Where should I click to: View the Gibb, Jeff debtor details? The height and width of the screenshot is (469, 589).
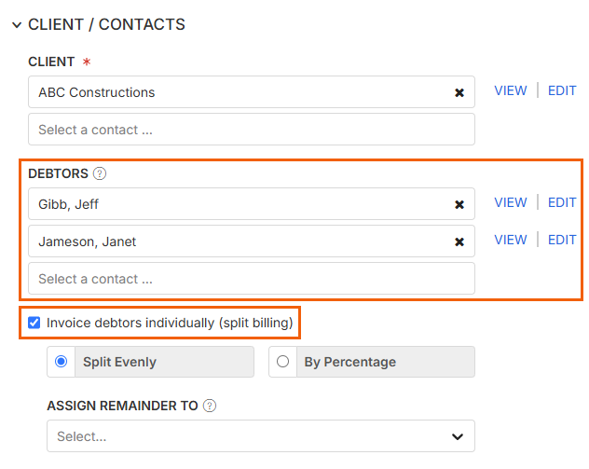511,202
